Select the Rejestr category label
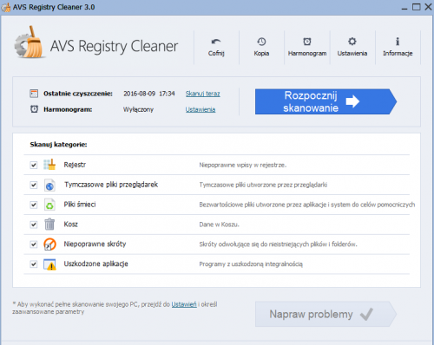The image size is (434, 345). click(x=75, y=165)
